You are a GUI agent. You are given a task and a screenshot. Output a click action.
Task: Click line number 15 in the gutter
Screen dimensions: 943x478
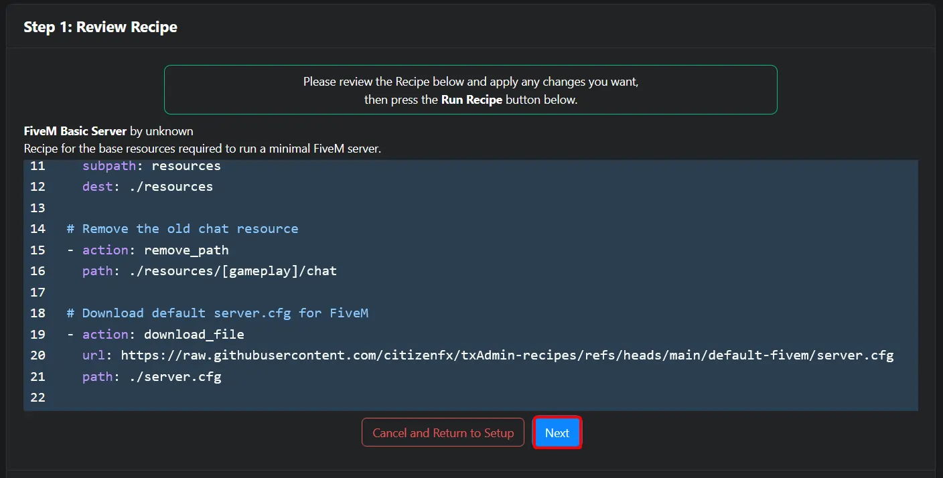(38, 250)
